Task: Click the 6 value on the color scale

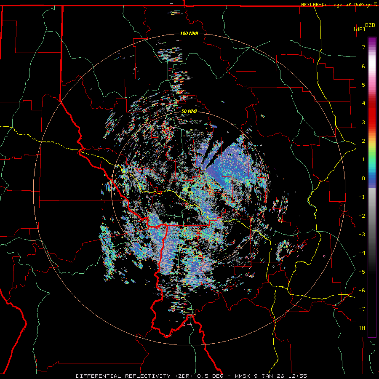Action: [363, 66]
